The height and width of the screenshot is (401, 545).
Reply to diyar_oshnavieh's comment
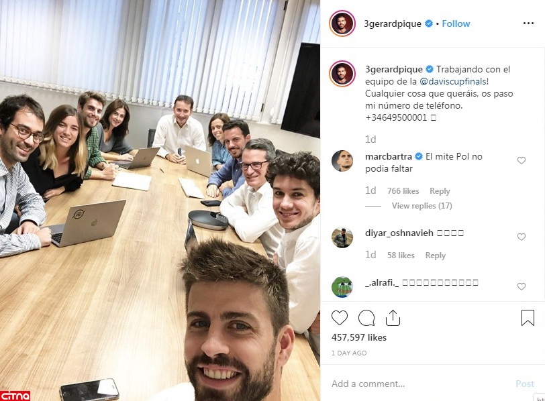(435, 255)
